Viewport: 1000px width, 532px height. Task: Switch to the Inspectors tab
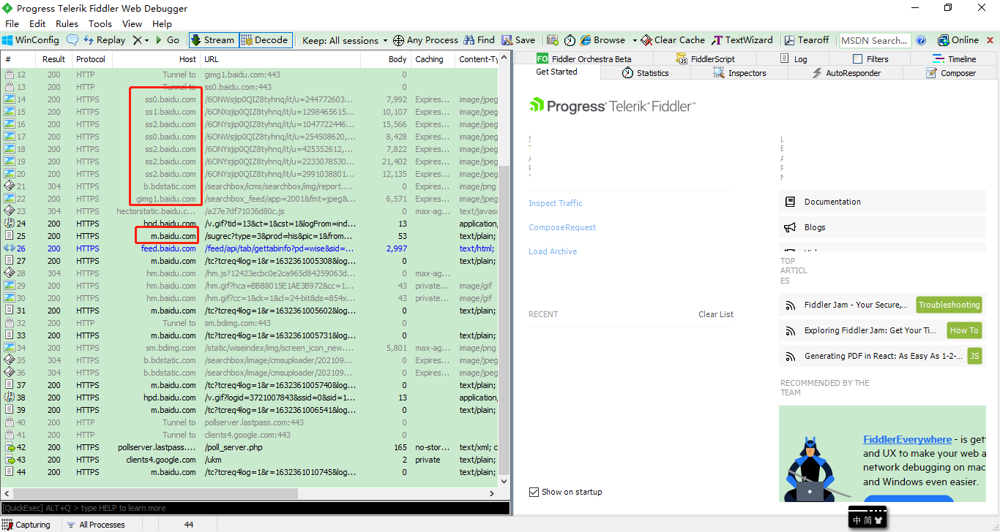pos(739,73)
